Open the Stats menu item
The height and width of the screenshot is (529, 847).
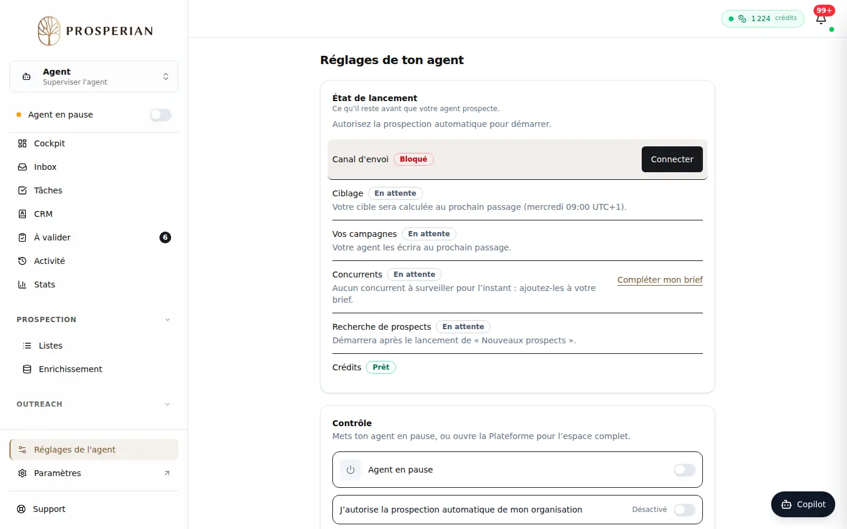click(x=94, y=284)
